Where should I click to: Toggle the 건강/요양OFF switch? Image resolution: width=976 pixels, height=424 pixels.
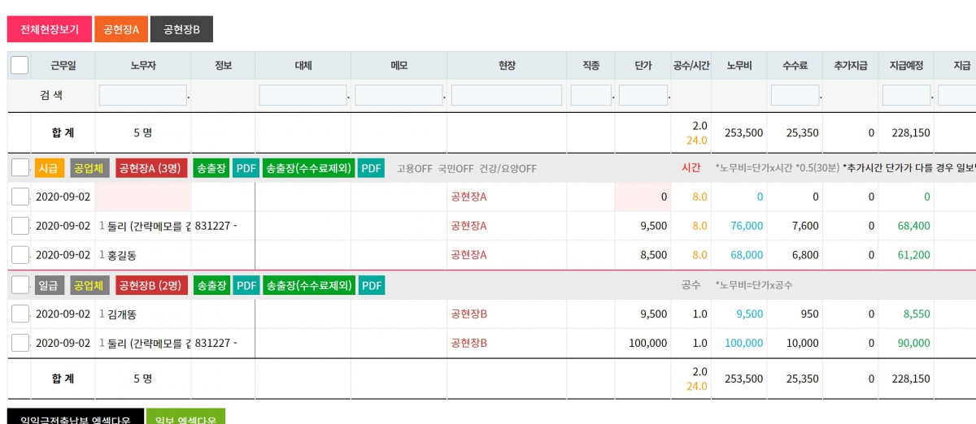508,169
